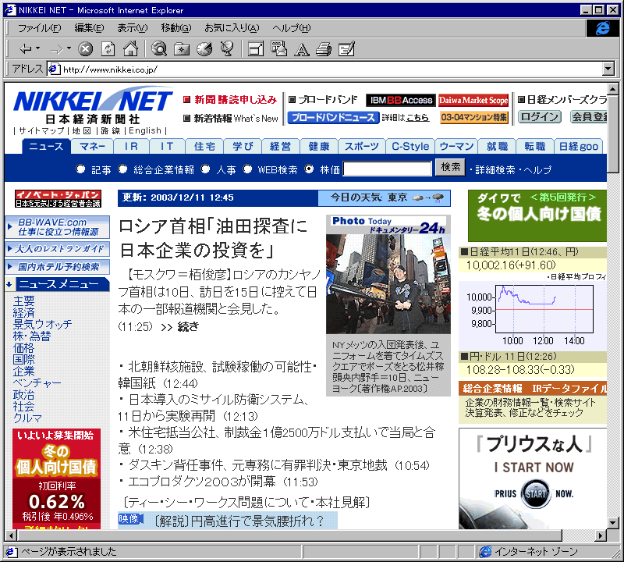The height and width of the screenshot is (562, 624).
Task: Open the ファイル menu
Action: point(40,28)
